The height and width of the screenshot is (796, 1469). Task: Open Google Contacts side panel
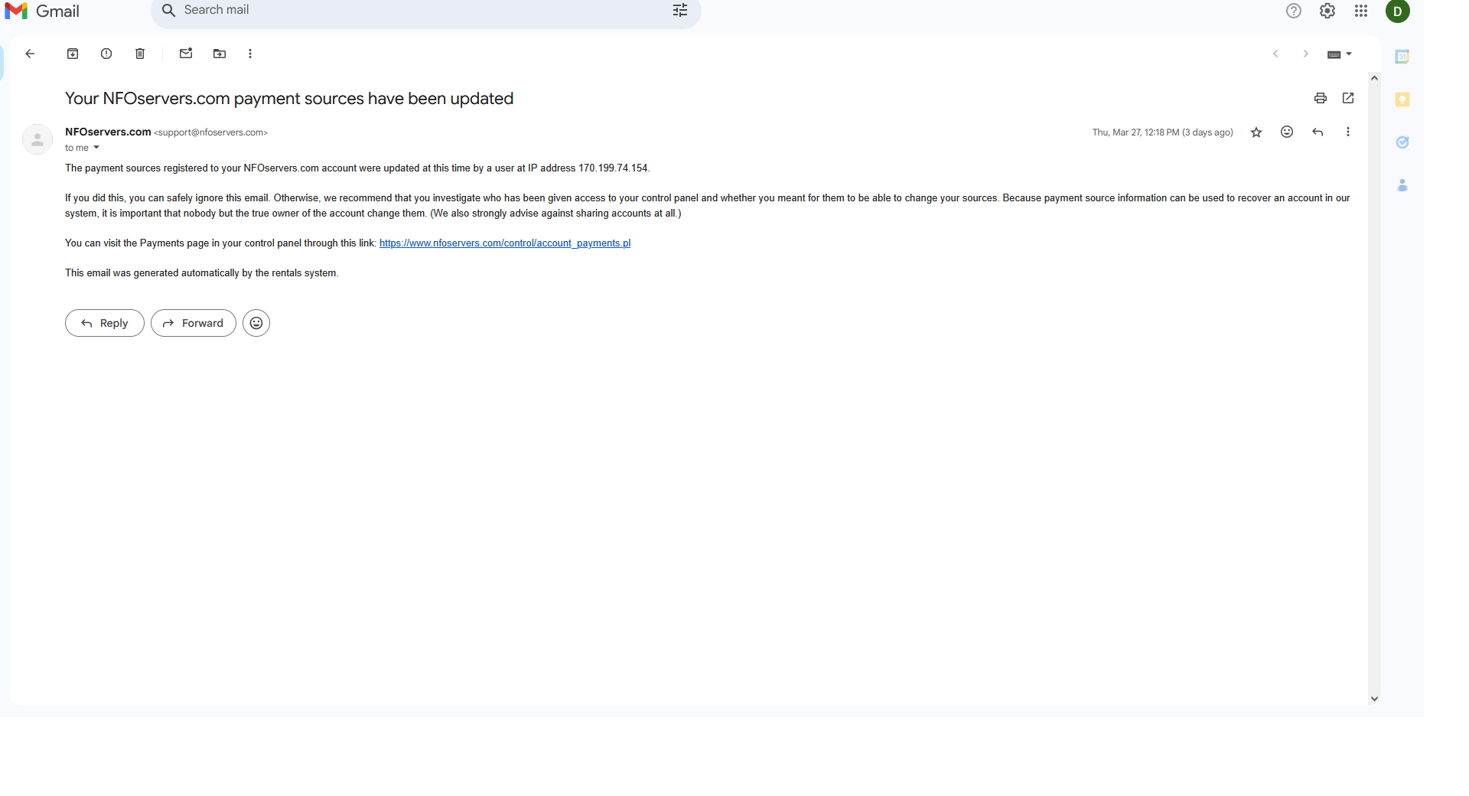pos(1402,185)
